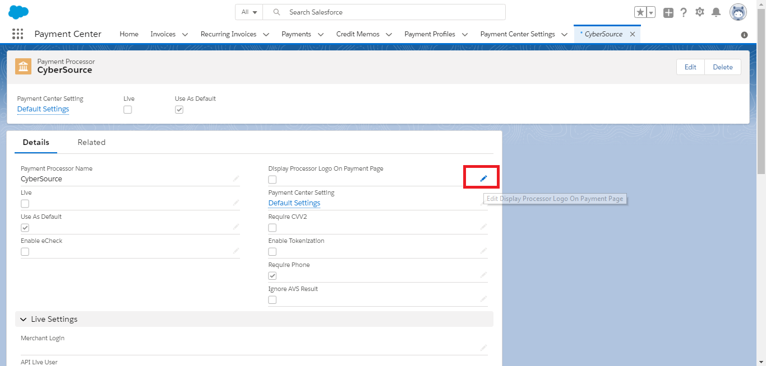
Task: Click the Delete button
Action: [x=722, y=67]
